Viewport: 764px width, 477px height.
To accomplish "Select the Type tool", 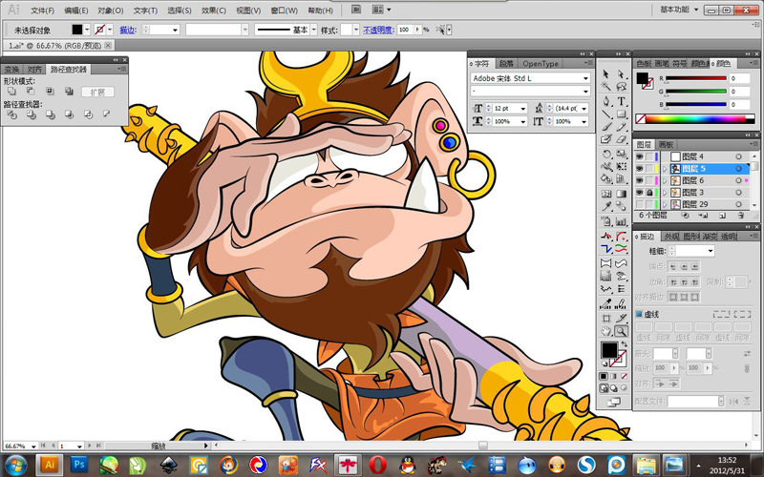I will pos(622,101).
